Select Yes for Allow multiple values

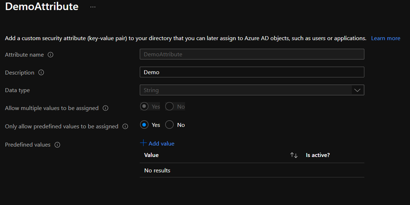[x=145, y=107]
